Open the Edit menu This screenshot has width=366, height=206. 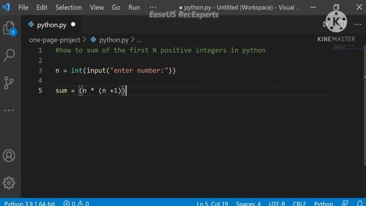(x=42, y=7)
